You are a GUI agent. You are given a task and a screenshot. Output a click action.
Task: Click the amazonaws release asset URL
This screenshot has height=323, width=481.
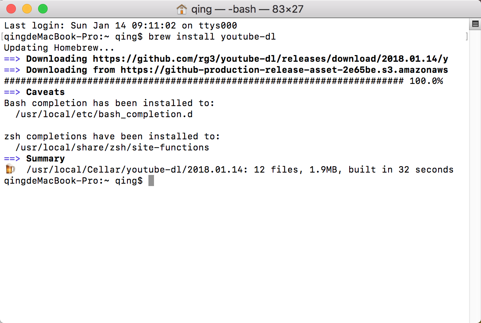(x=285, y=70)
